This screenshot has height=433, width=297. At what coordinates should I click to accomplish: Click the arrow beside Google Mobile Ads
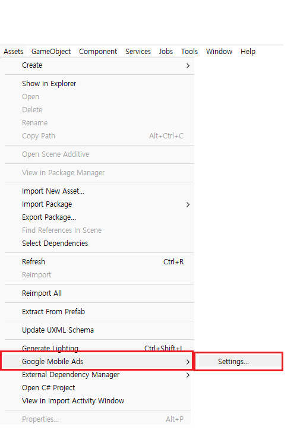(188, 362)
